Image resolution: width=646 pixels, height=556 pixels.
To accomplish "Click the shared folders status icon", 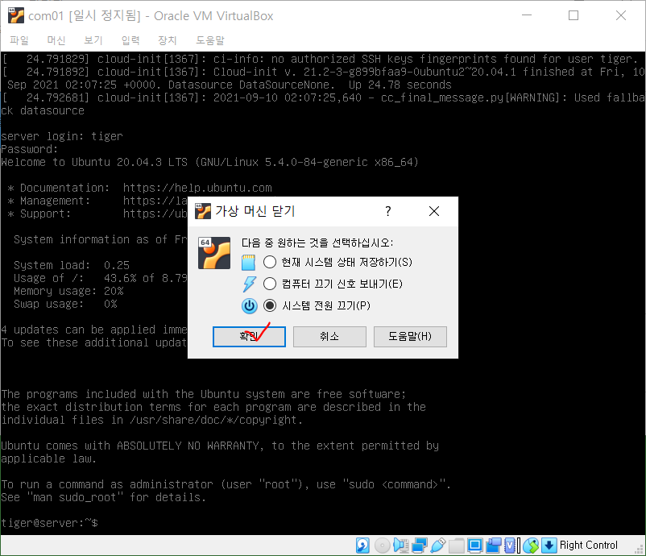I will point(457,546).
